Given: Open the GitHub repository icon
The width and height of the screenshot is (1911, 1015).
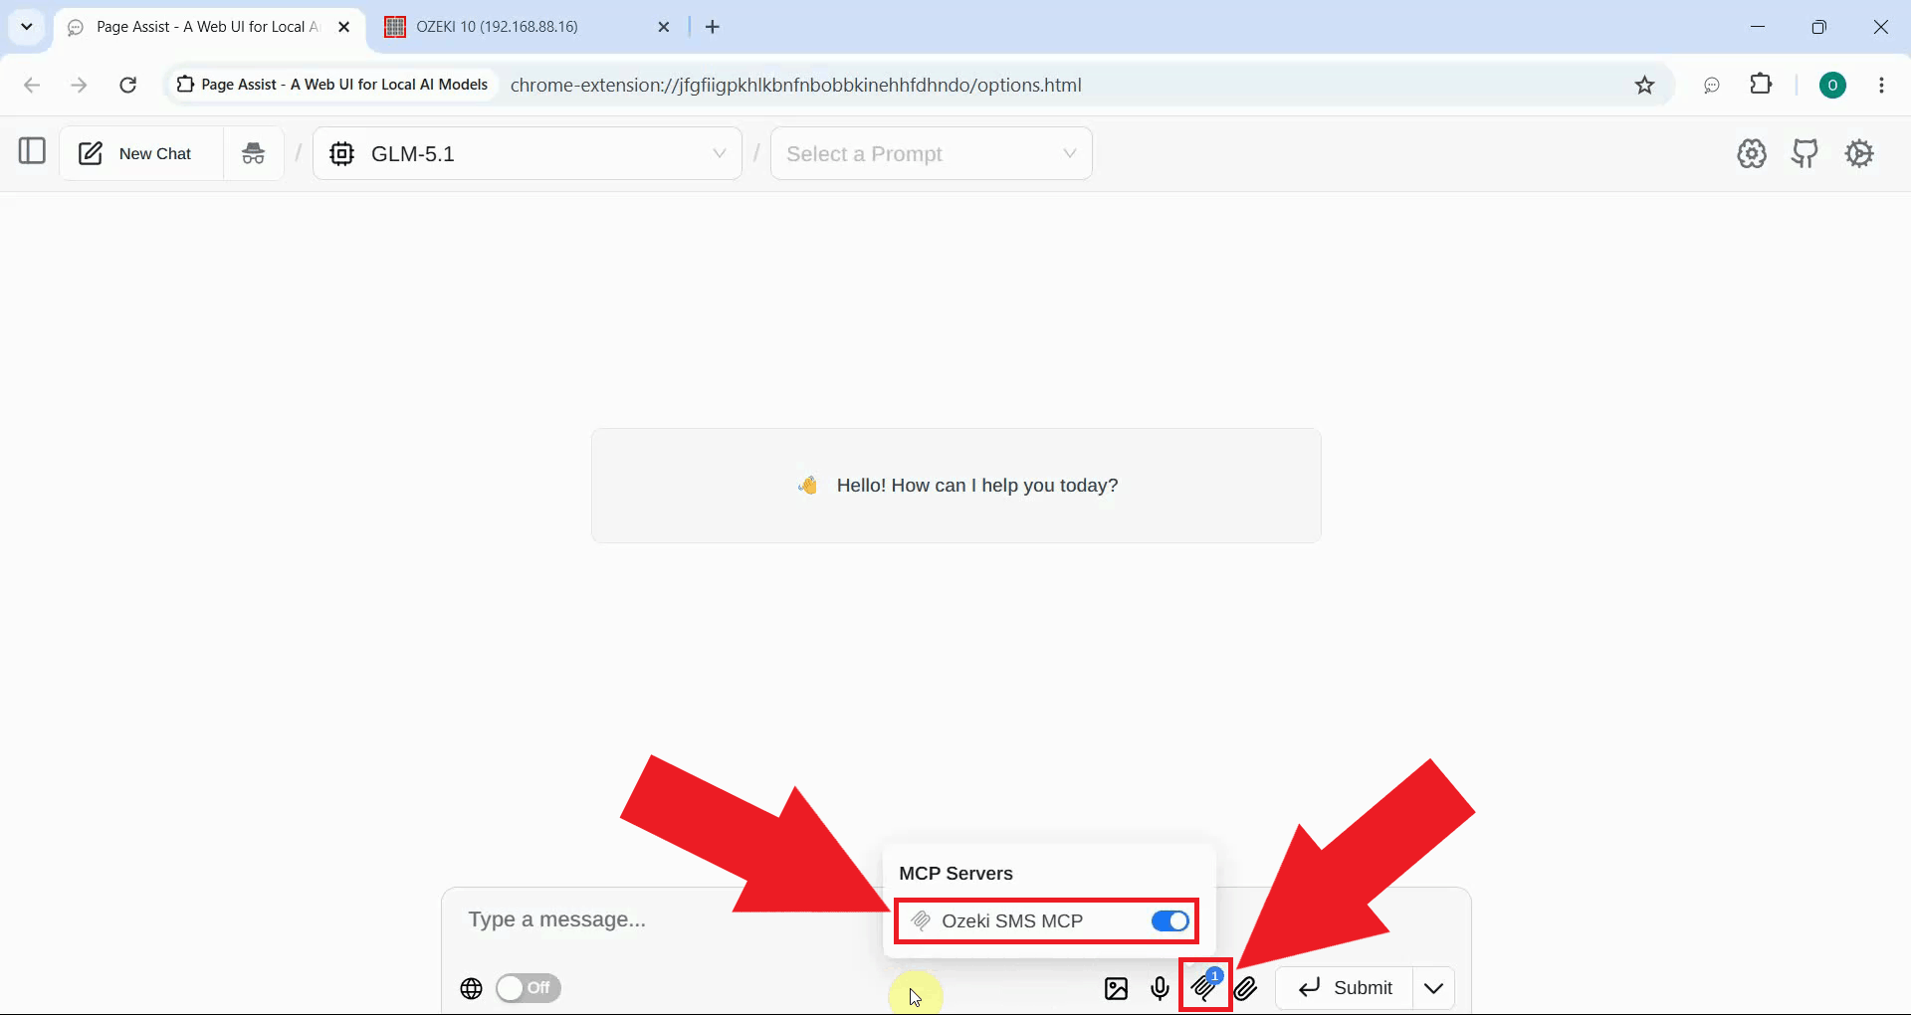Looking at the screenshot, I should coord(1805,153).
